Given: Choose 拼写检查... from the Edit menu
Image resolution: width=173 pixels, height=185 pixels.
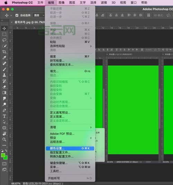Looking at the screenshot, I should (70, 61).
